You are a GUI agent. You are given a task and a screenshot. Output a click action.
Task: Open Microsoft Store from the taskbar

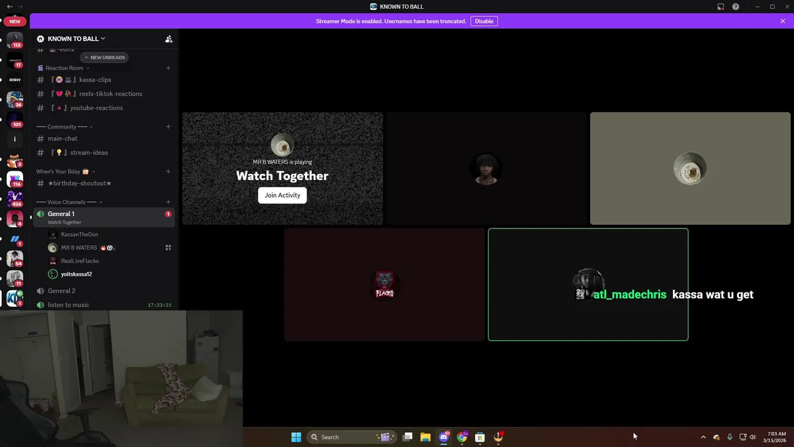(x=480, y=437)
